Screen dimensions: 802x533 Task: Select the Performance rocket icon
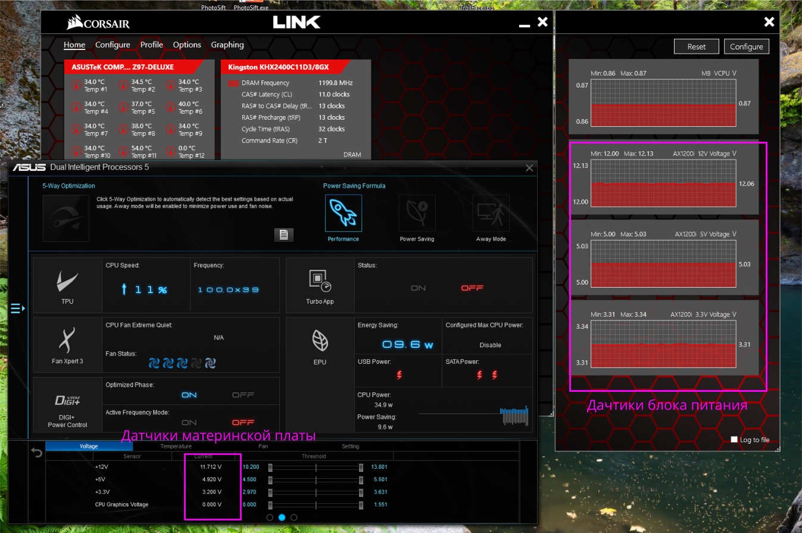(x=344, y=213)
